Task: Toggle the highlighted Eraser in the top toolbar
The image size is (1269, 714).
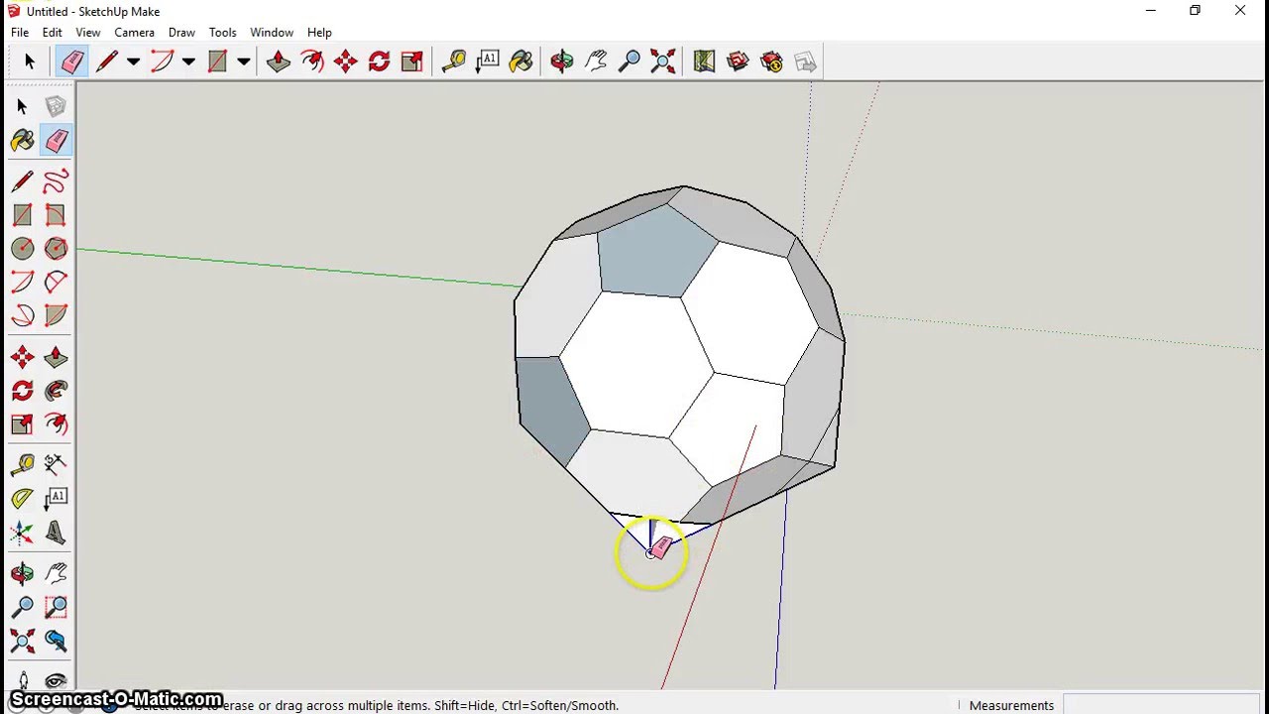Action: [x=72, y=61]
